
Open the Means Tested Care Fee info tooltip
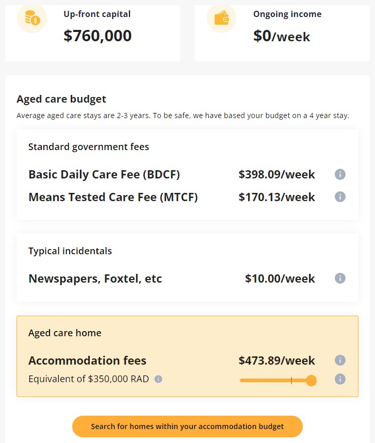click(x=340, y=196)
